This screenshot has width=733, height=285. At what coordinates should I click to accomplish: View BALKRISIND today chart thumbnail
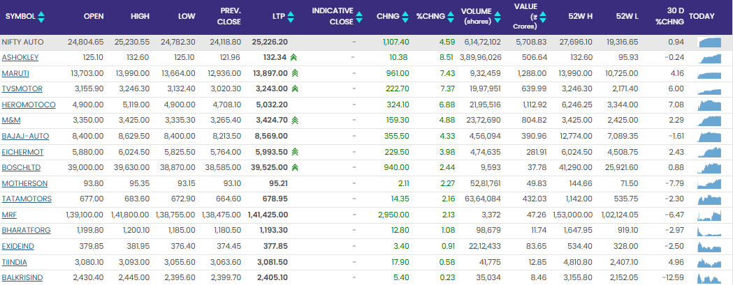click(710, 278)
